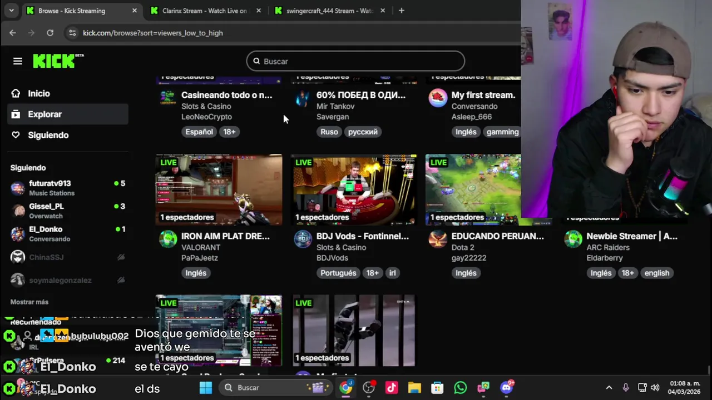This screenshot has height=400, width=712.
Task: Open a new browser tab
Action: (x=401, y=11)
